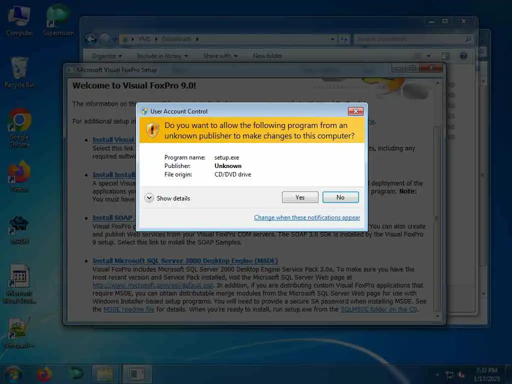The height and width of the screenshot is (384, 512).
Task: Click Change your view icon in Explorer
Action: 418,56
